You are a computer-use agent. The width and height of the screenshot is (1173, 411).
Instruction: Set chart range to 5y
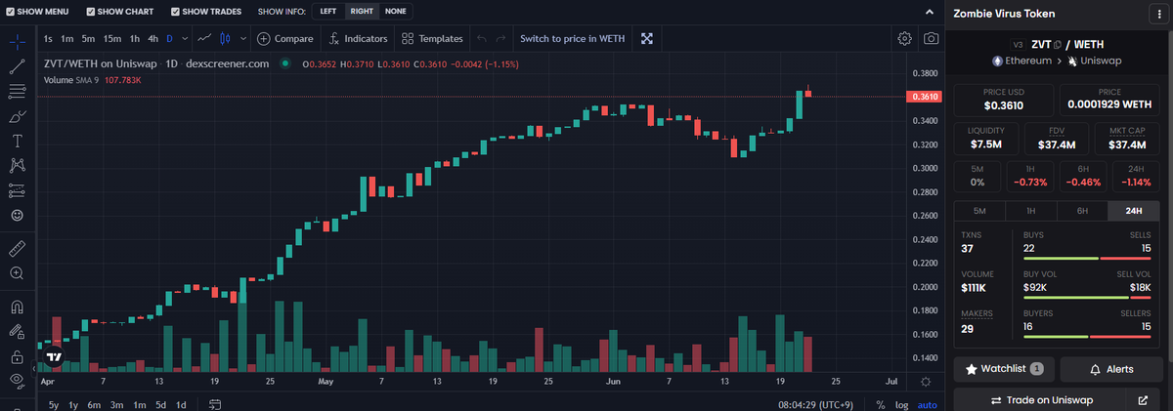click(54, 404)
